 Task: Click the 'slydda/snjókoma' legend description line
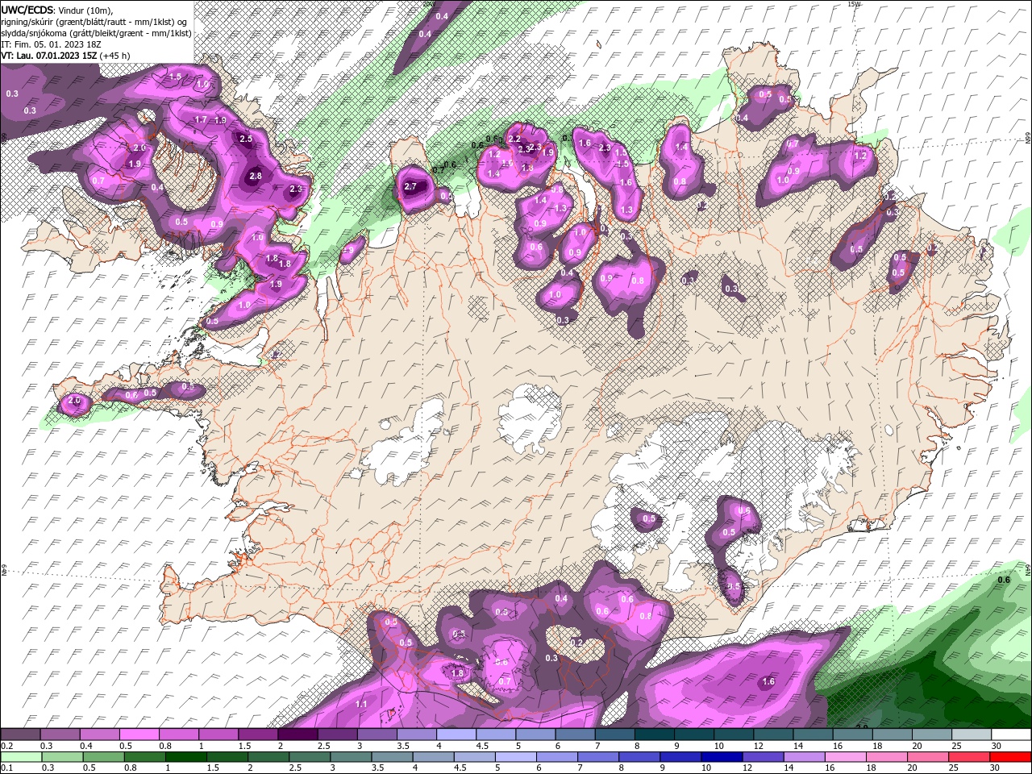(97, 33)
